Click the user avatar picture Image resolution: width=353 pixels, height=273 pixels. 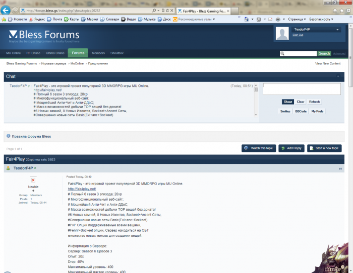point(282,33)
